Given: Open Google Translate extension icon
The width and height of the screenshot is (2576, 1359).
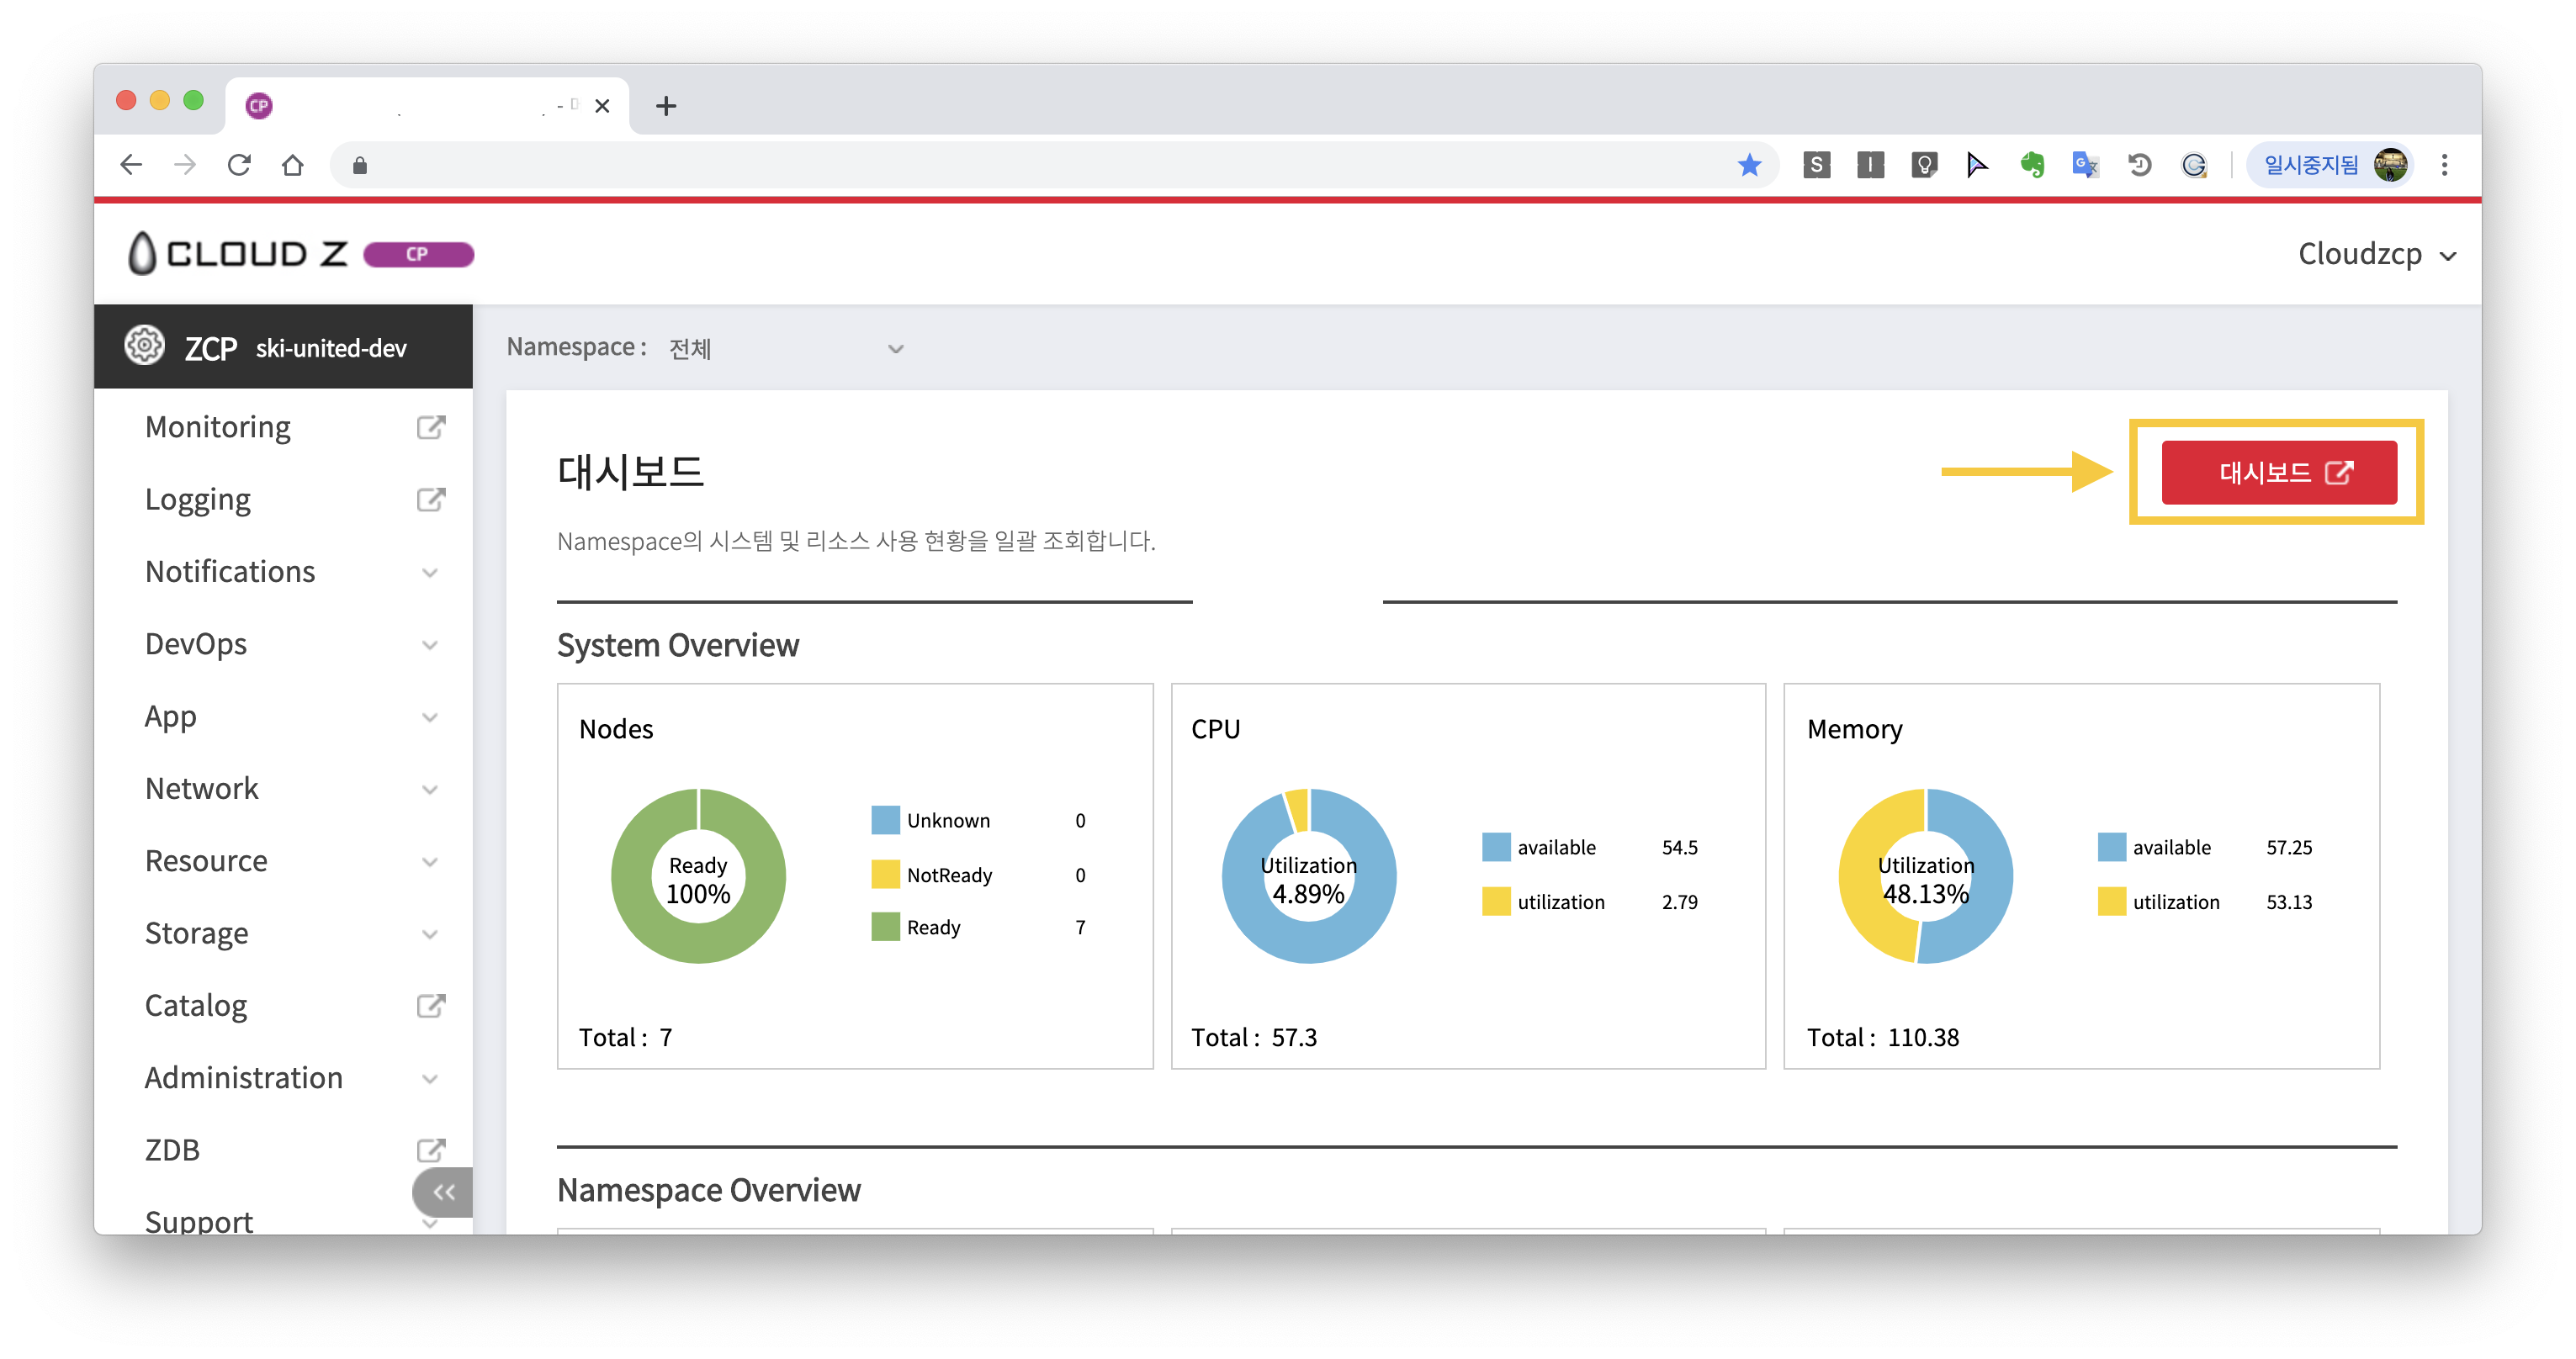Looking at the screenshot, I should (x=2085, y=165).
